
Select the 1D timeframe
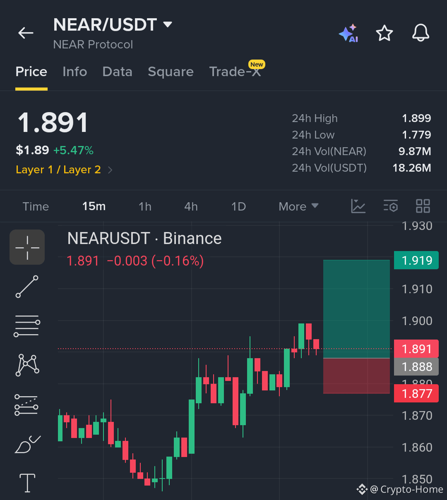238,206
